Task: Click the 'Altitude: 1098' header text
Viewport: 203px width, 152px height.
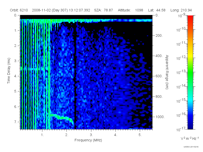Action: pyautogui.click(x=130, y=10)
